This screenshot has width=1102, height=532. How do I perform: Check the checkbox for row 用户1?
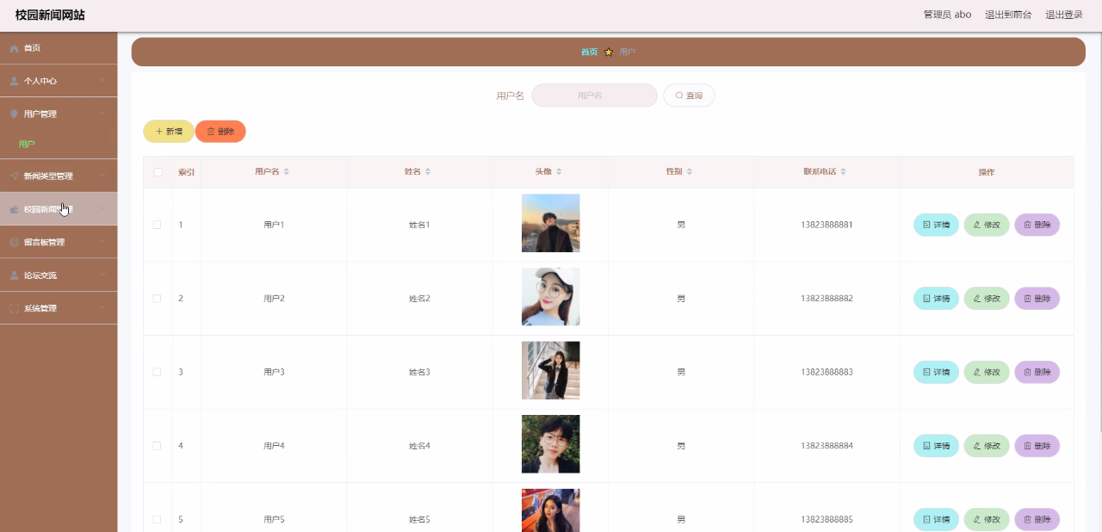coord(157,225)
